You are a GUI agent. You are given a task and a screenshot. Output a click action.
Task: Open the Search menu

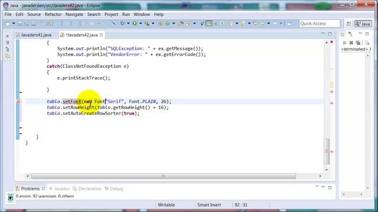94,14
